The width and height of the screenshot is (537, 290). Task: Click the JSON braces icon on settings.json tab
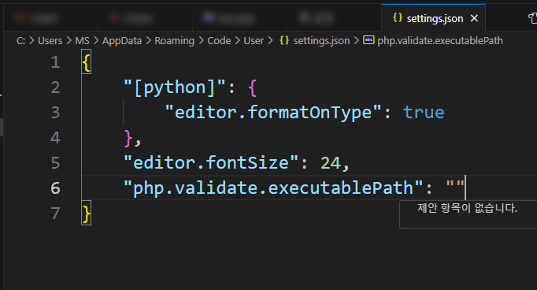click(398, 18)
